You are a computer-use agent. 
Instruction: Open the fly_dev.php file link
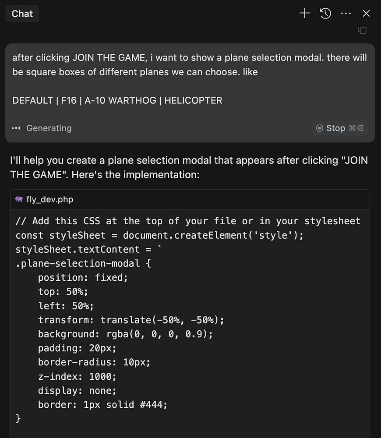tap(50, 199)
